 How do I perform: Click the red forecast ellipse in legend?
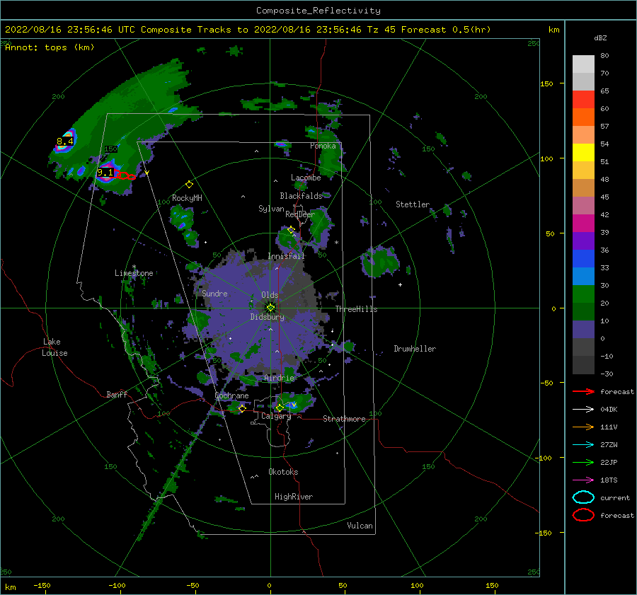pyautogui.click(x=583, y=515)
